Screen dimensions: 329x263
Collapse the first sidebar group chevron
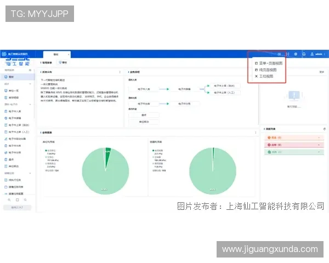tap(30, 84)
